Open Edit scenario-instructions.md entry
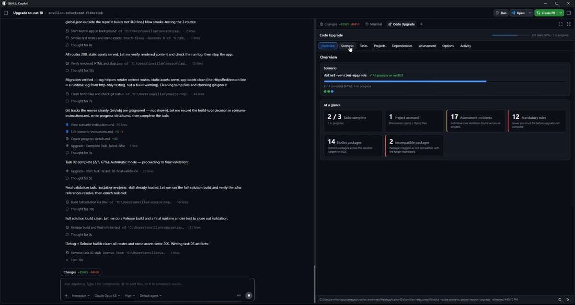Image resolution: width=575 pixels, height=305 pixels. 94,131
